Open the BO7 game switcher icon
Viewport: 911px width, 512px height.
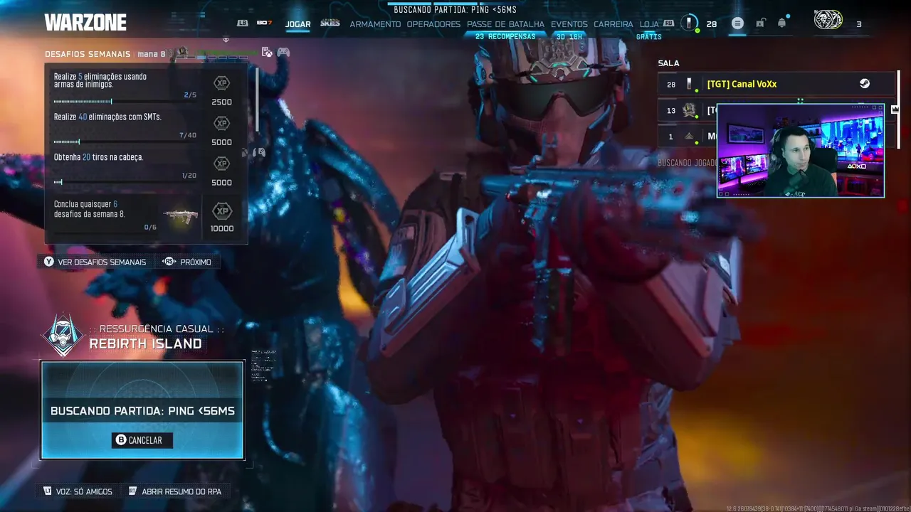[264, 23]
